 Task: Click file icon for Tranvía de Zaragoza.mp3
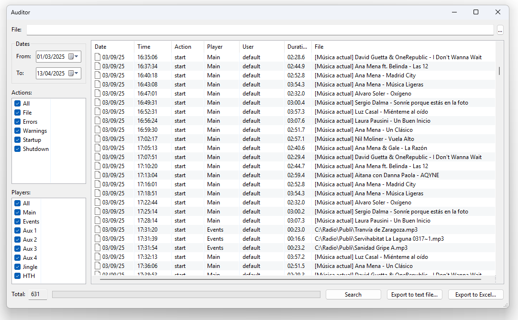point(98,230)
